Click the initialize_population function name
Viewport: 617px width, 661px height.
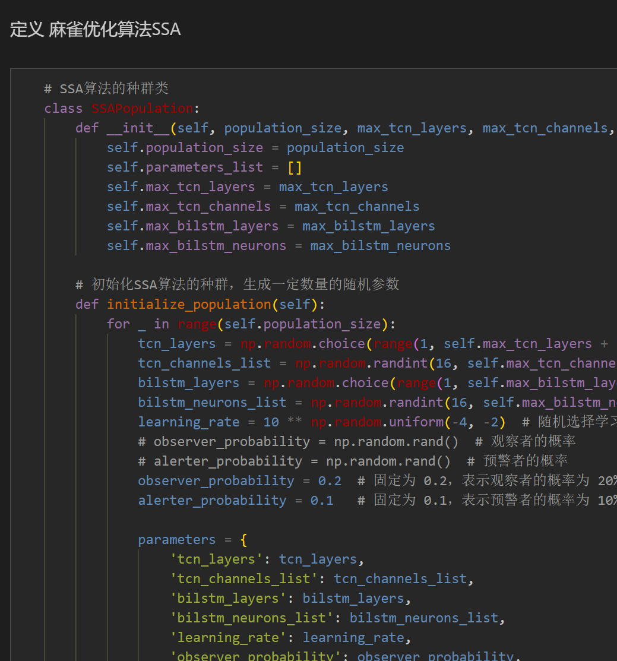tap(189, 303)
